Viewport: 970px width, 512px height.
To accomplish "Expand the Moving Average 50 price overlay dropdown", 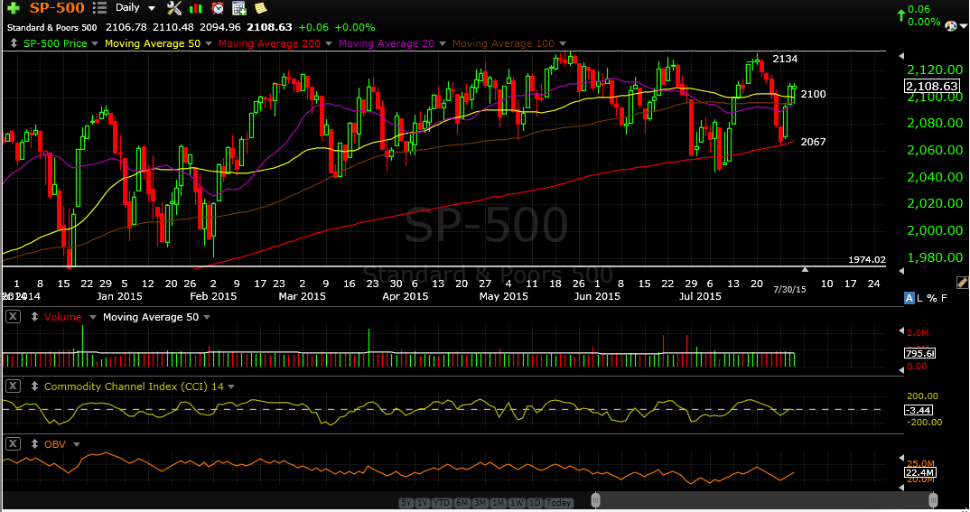I will click(x=209, y=43).
